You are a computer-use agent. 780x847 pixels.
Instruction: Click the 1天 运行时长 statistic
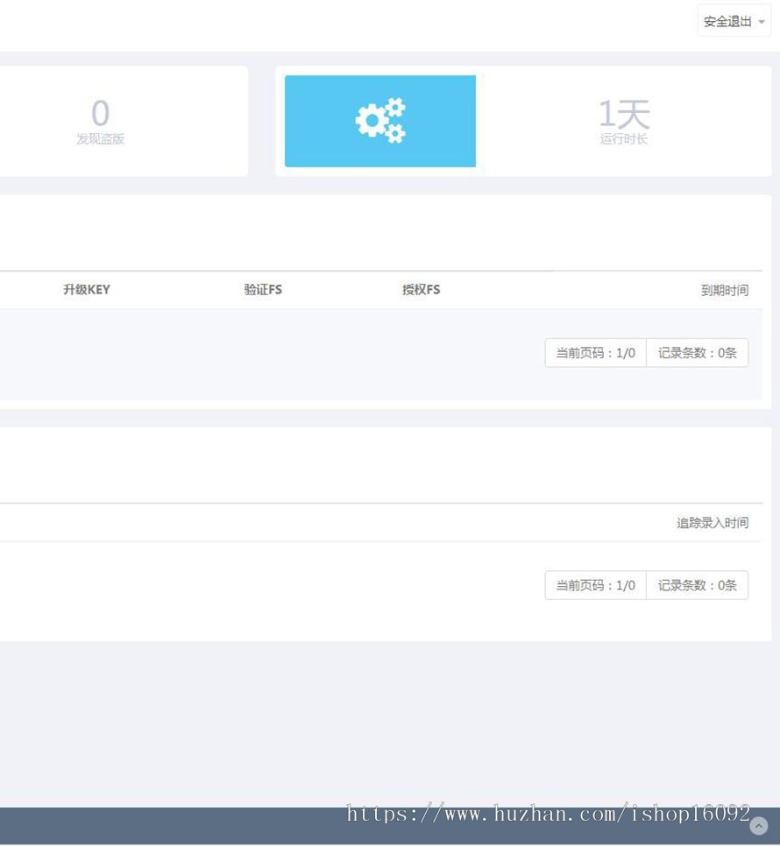coord(624,122)
